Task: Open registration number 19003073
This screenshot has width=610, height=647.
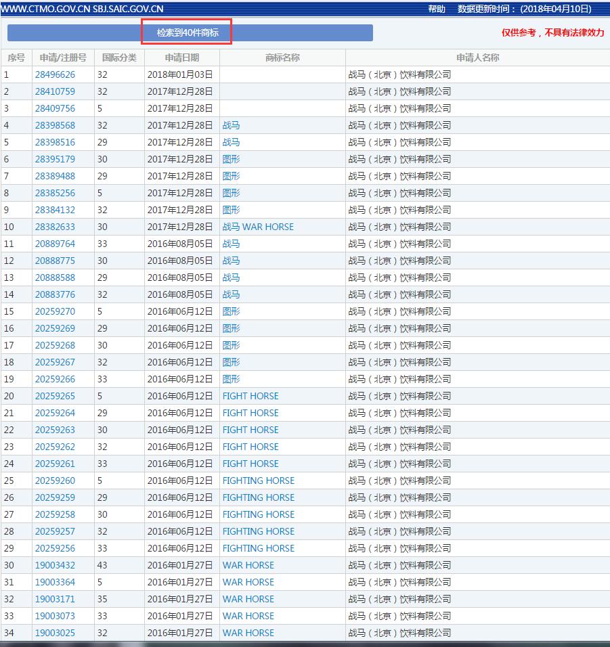Action: (55, 616)
